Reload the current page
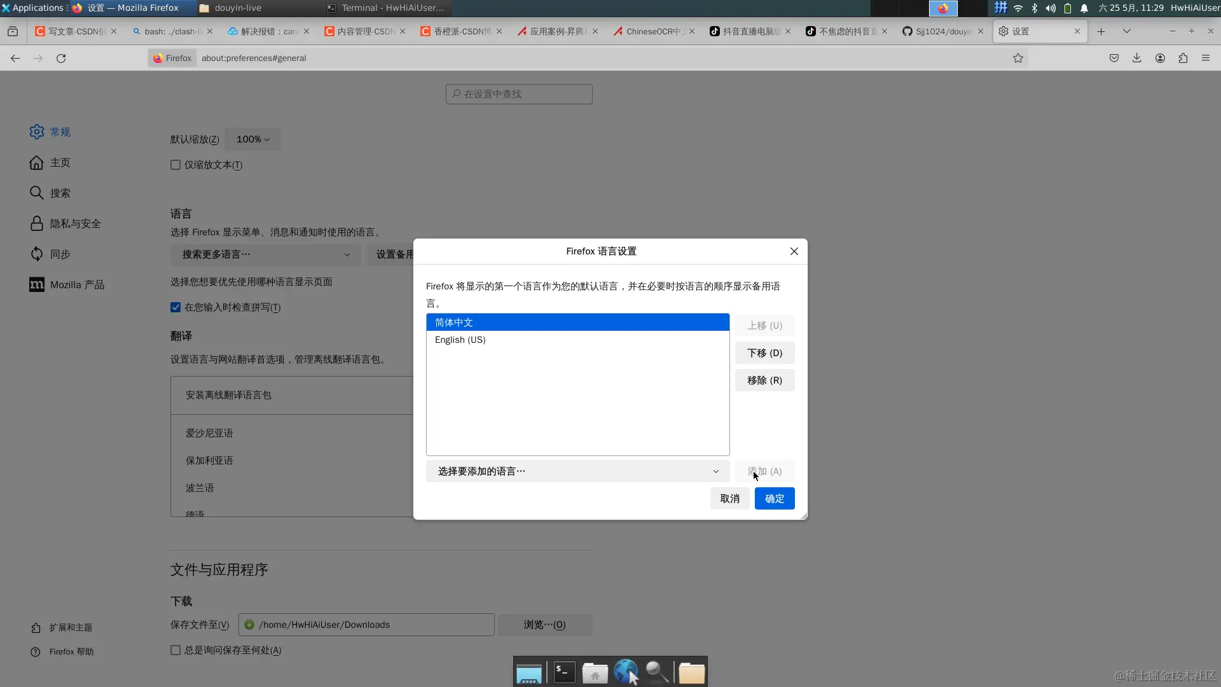Viewport: 1221px width, 687px height. coord(61,58)
